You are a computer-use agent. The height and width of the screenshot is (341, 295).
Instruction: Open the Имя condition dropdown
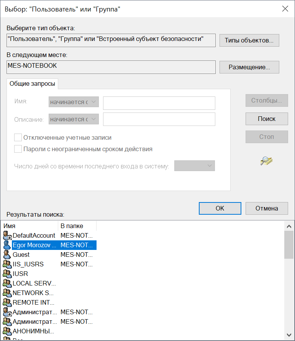(74, 102)
